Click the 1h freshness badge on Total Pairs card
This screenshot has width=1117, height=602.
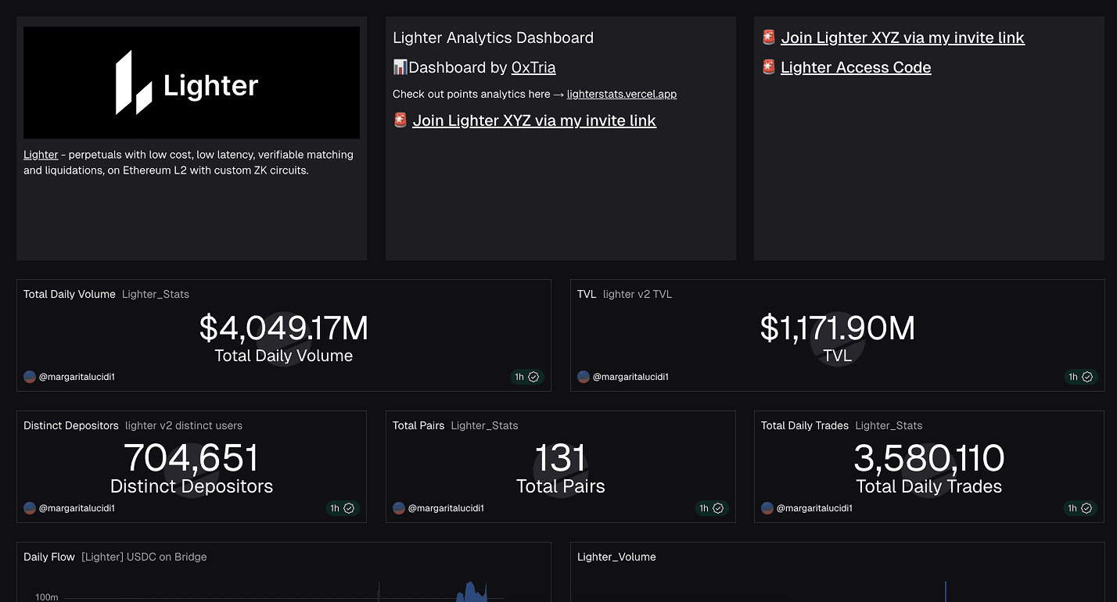710,508
